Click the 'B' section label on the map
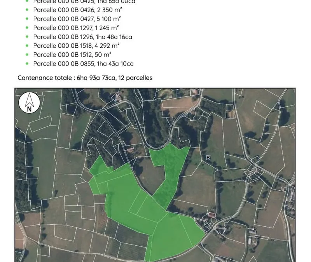The height and width of the screenshot is (262, 311). pyautogui.click(x=208, y=158)
